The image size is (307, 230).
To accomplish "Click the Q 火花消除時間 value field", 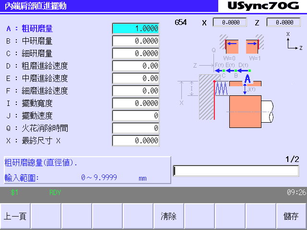I will click(135, 128).
